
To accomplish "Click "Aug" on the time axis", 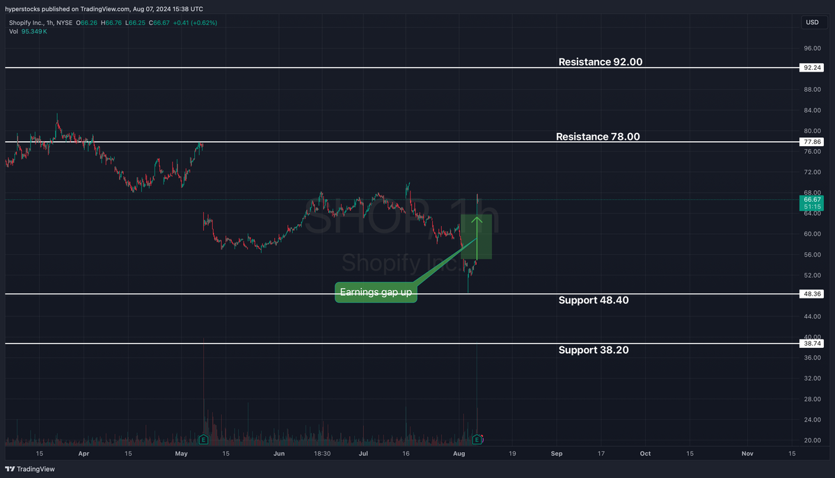I will 459,453.
